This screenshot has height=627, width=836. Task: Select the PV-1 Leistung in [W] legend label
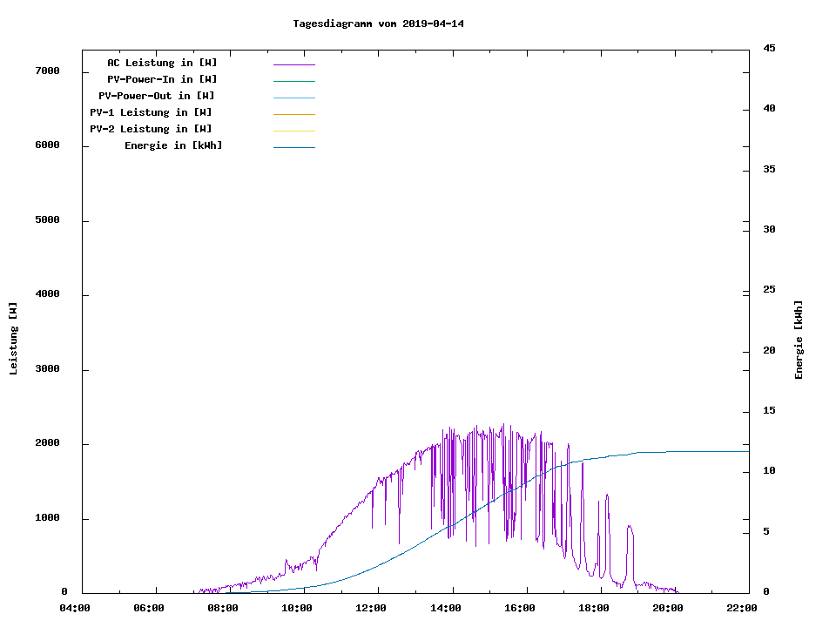[x=151, y=112]
